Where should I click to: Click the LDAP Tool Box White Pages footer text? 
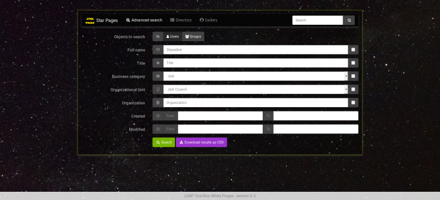(219, 196)
